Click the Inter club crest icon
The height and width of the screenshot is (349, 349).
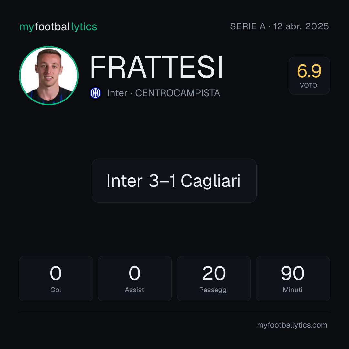95,93
